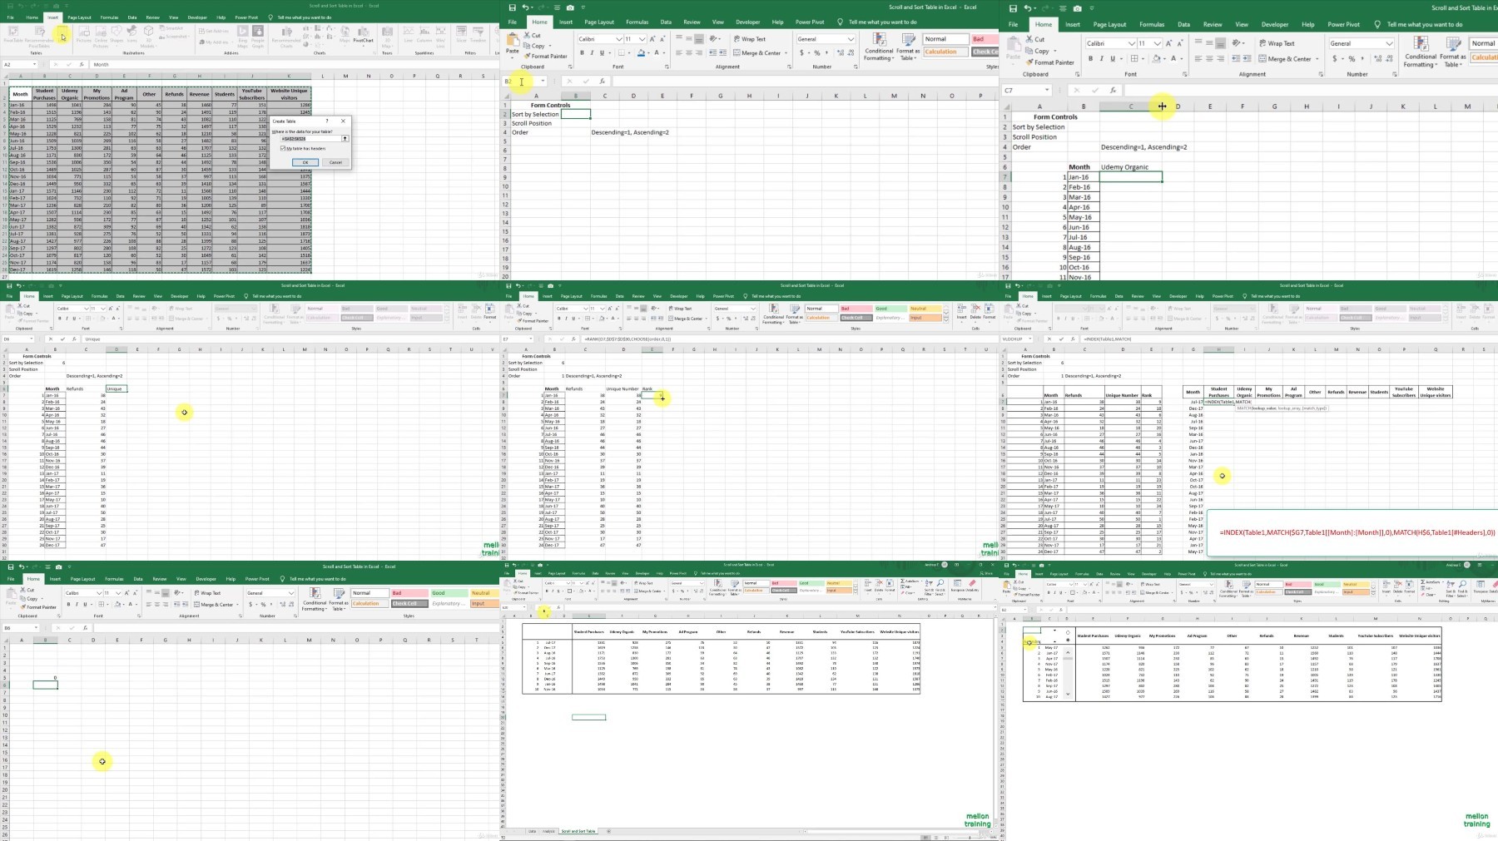
Task: Switch to Insert tab in top-middle window
Action: (x=566, y=22)
